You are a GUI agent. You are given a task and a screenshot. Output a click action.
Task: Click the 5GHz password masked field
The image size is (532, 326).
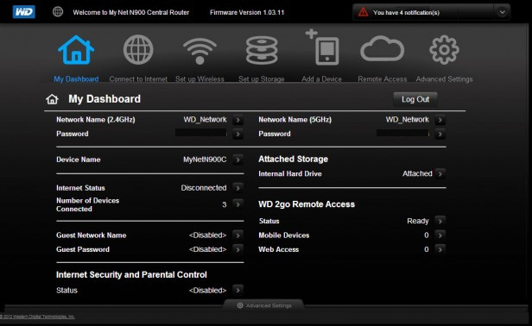point(402,133)
